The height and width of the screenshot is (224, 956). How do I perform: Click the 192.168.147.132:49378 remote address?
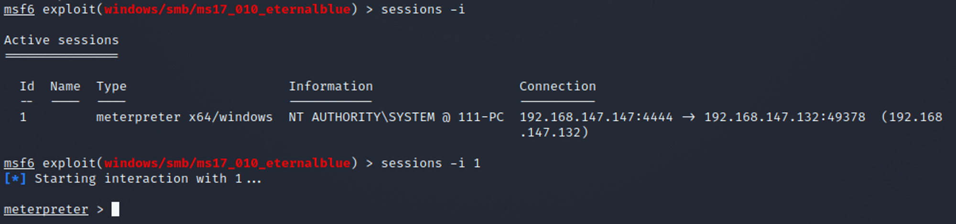point(785,117)
